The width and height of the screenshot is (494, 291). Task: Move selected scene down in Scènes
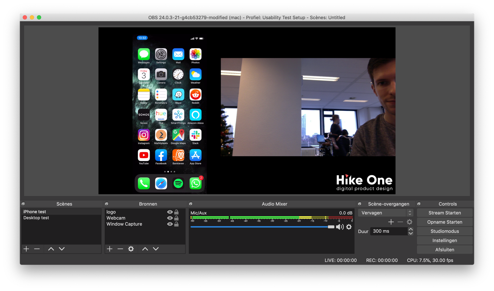pos(62,249)
